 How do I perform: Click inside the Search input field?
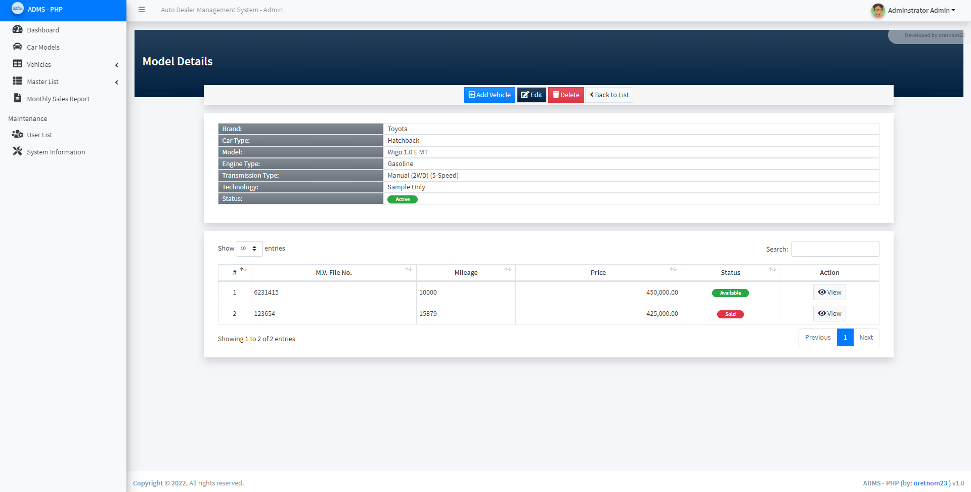click(x=834, y=249)
